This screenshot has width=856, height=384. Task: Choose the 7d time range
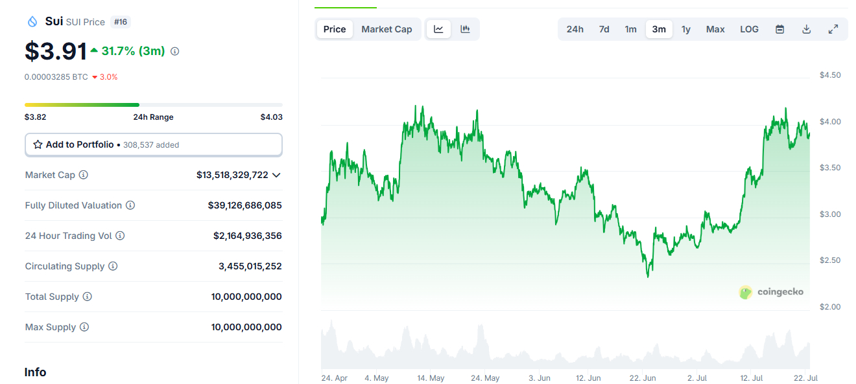(604, 29)
